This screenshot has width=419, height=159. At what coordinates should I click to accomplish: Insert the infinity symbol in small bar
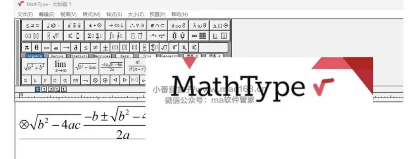[x=47, y=48]
